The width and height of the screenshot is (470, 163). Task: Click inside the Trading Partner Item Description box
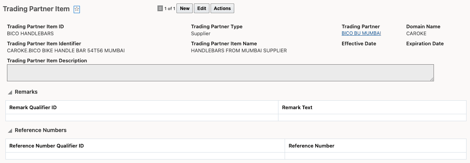pyautogui.click(x=220, y=73)
